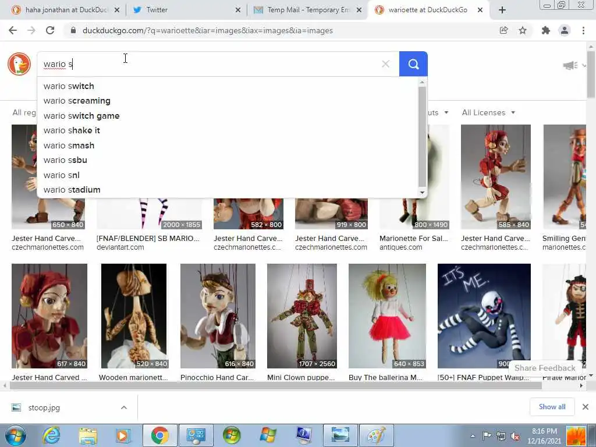This screenshot has height=447, width=596.
Task: Click 'Marionette For Sal...' title
Action: [414, 238]
